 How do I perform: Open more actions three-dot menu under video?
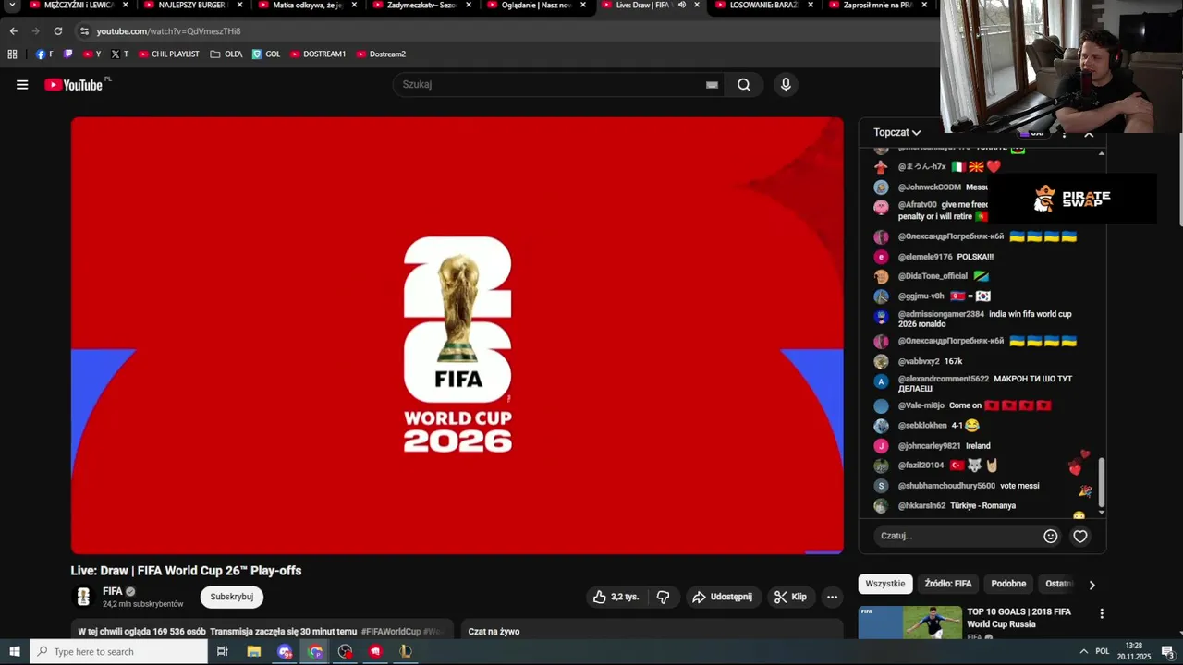(832, 597)
